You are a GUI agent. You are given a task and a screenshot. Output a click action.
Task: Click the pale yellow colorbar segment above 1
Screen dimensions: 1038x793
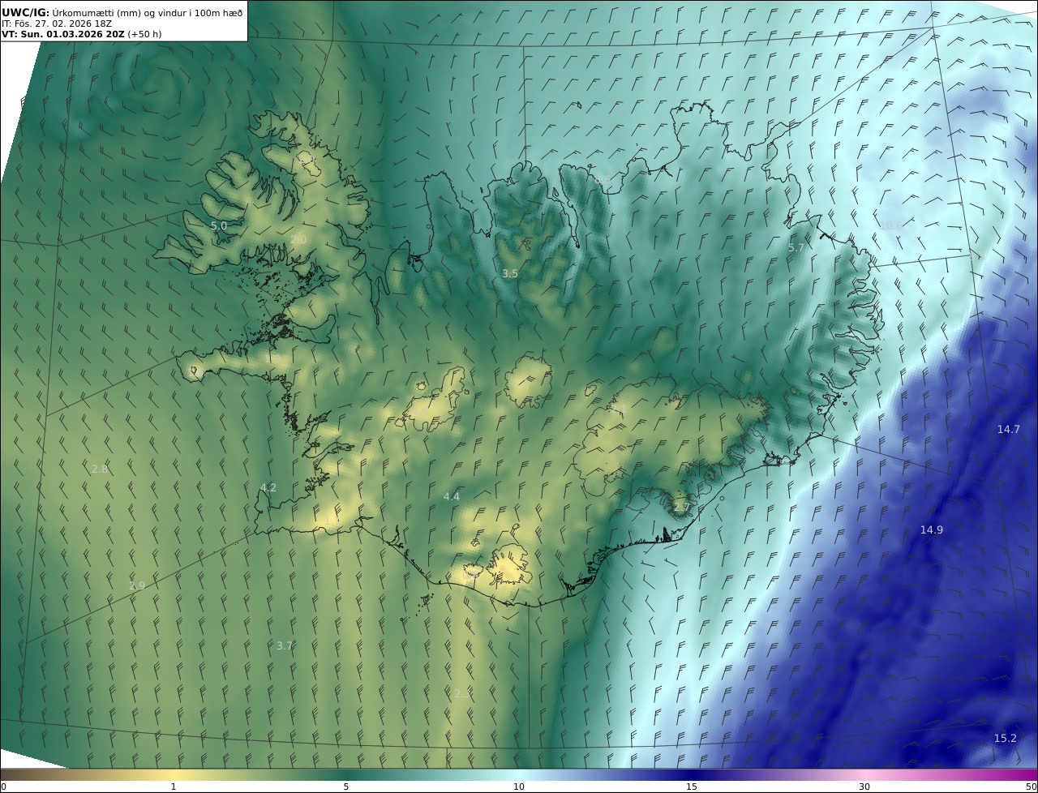click(174, 774)
